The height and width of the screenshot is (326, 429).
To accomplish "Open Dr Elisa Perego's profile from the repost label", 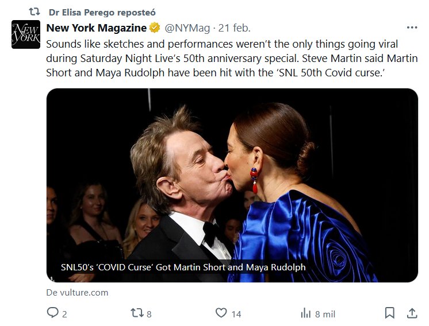I will [102, 12].
